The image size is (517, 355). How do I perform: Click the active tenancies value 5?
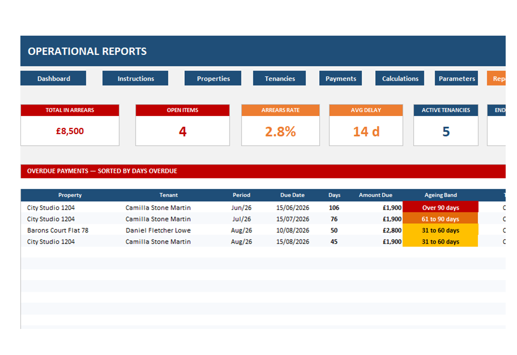[446, 132]
